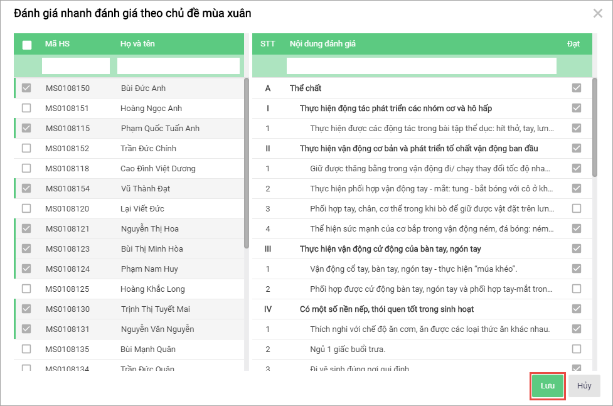
Task: Uncheck student Vũ Thành Đạt
Action: (26, 188)
